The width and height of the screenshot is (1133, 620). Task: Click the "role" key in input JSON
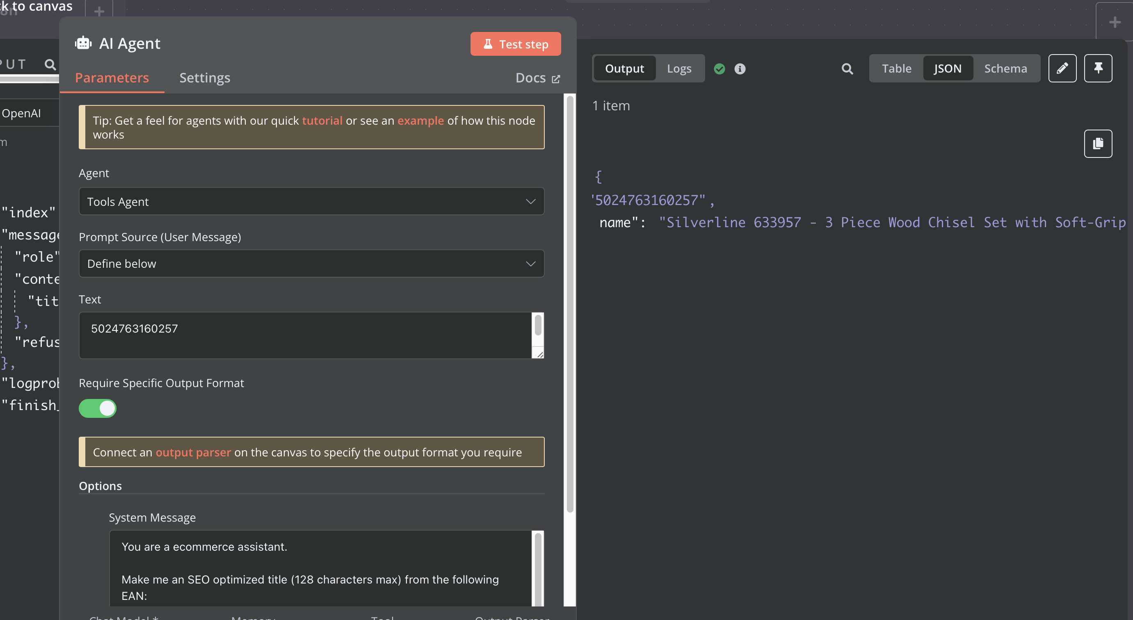[37, 257]
